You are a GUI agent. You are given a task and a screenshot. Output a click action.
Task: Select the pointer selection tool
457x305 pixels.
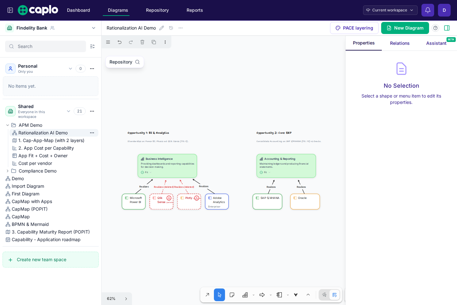(x=219, y=295)
